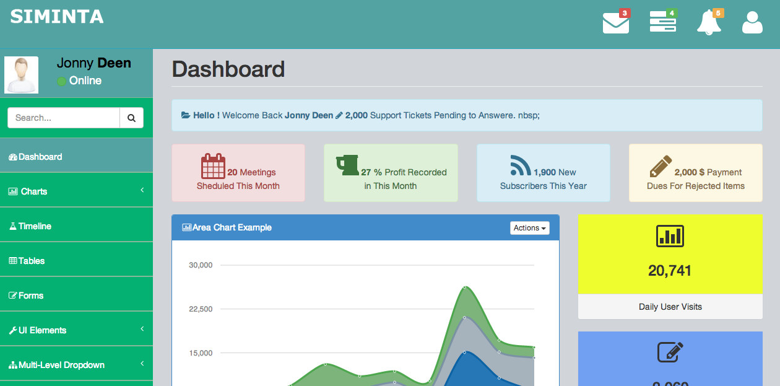The width and height of the screenshot is (780, 386).
Task: Expand the Charts sidebar menu
Action: 76,191
